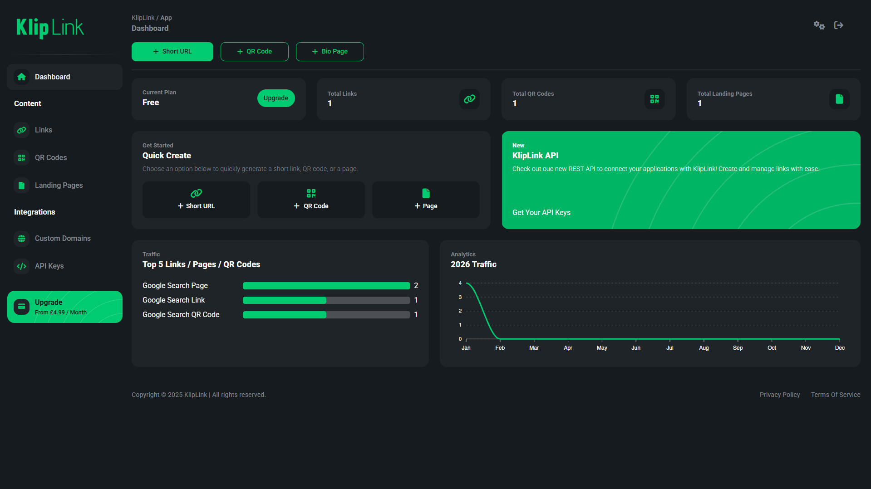
Task: Click the Google Search Page progress bar
Action: pyautogui.click(x=325, y=285)
